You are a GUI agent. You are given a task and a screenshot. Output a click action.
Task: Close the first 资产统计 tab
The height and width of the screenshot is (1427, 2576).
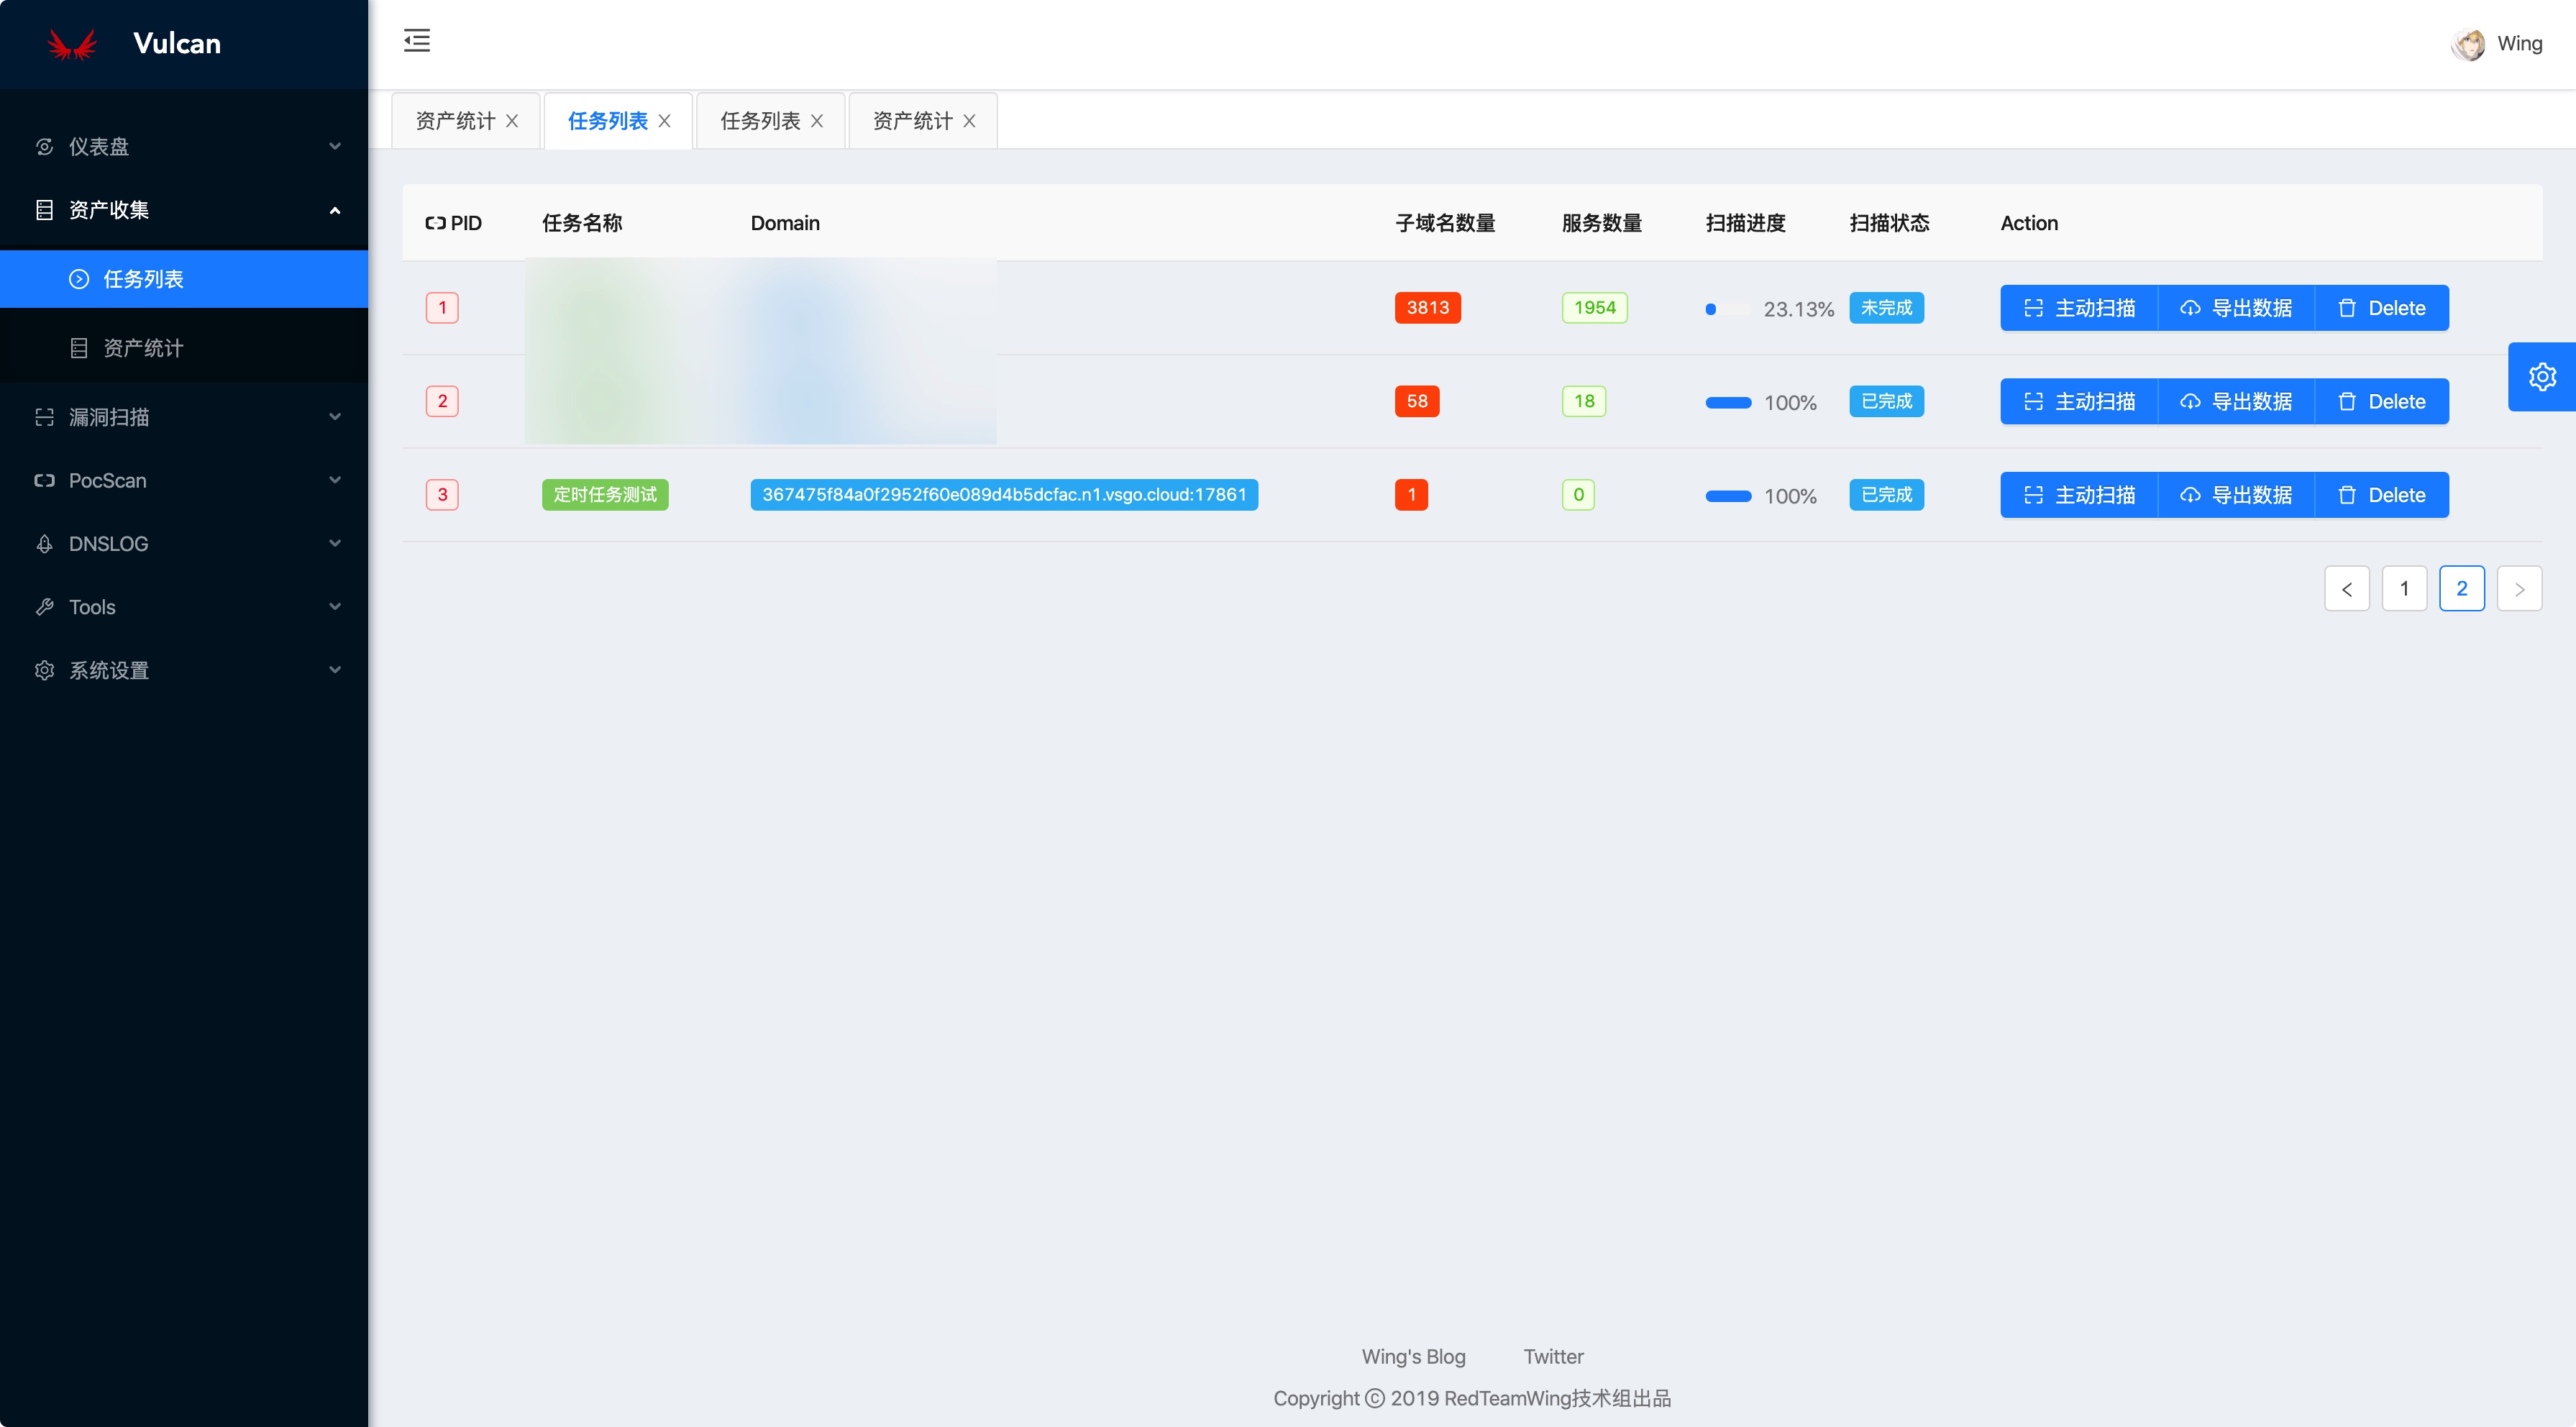pyautogui.click(x=512, y=121)
